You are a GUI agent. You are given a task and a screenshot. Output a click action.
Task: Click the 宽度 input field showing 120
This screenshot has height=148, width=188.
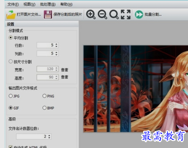48,69
